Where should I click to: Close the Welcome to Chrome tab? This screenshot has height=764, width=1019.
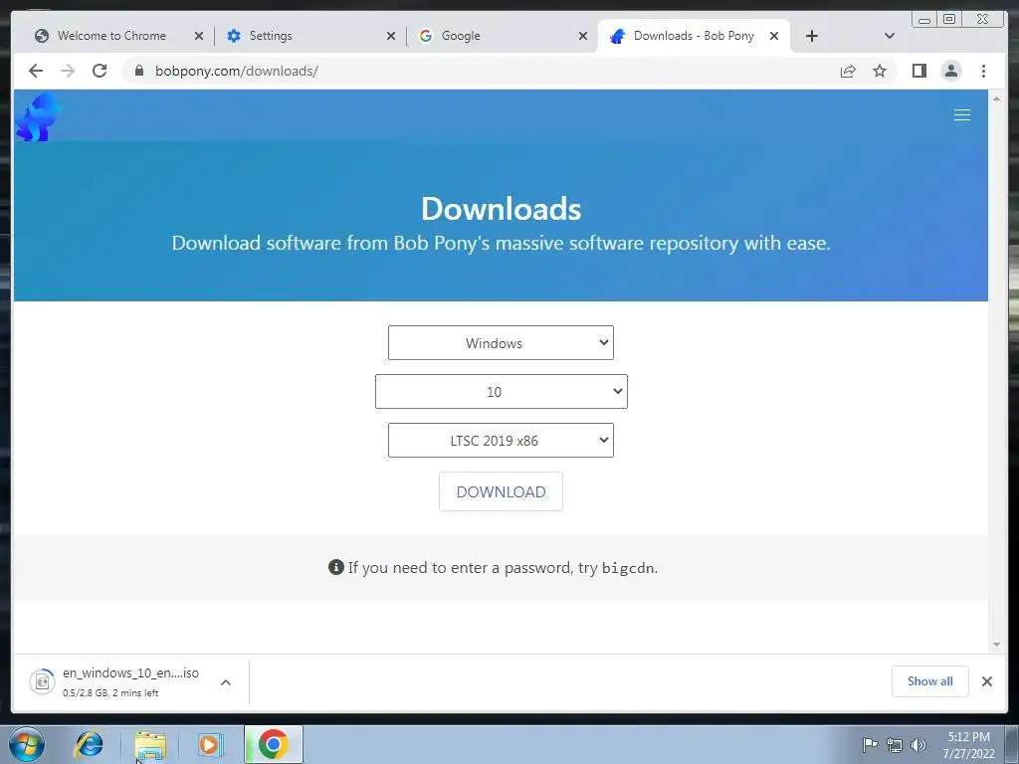click(199, 36)
